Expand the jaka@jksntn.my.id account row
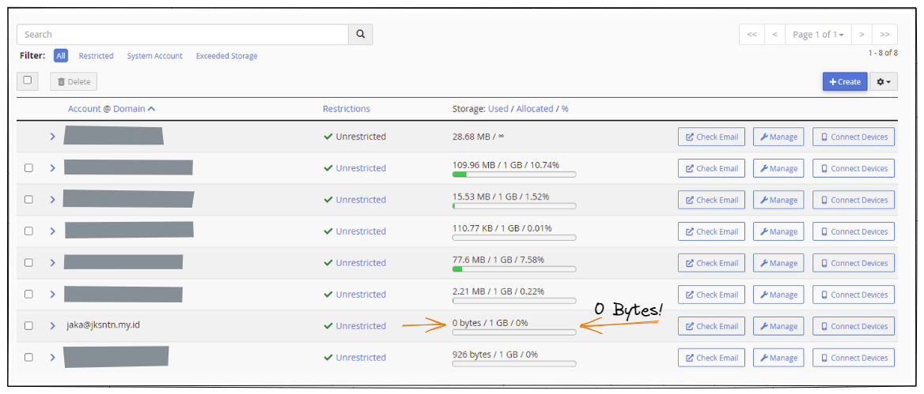 52,326
